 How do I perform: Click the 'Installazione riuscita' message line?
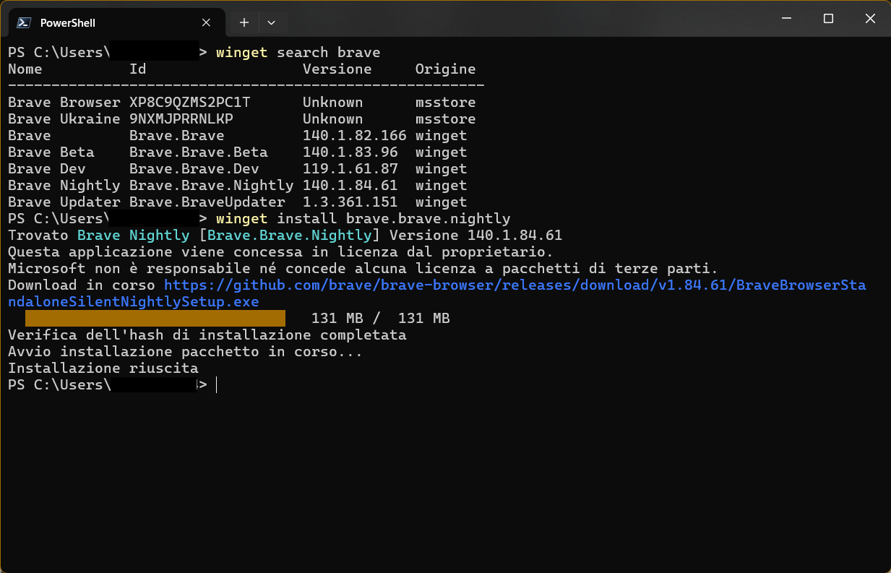[x=103, y=369]
